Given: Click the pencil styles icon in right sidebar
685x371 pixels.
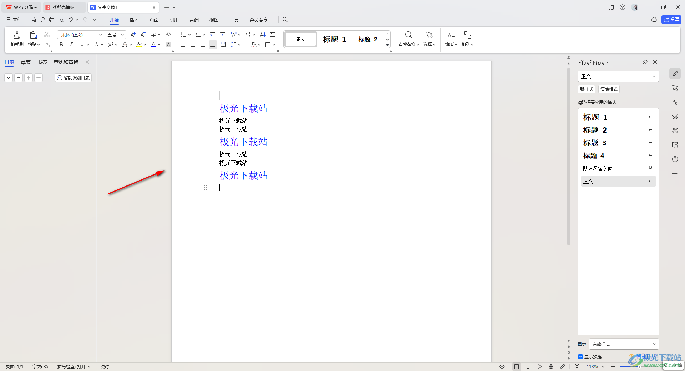Looking at the screenshot, I should [x=675, y=74].
